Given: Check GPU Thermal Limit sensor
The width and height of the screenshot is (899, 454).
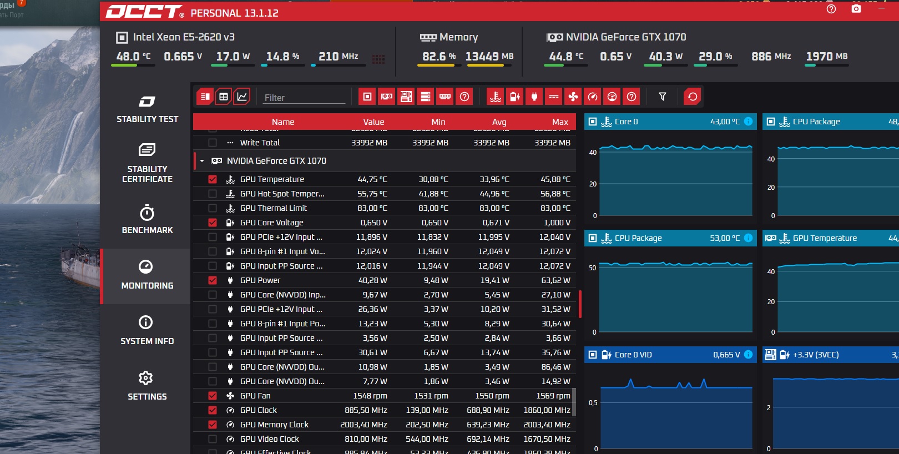Looking at the screenshot, I should (x=213, y=208).
